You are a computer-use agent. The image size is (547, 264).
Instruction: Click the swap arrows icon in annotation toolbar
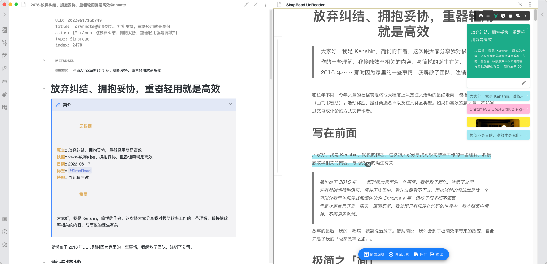[x=518, y=16]
